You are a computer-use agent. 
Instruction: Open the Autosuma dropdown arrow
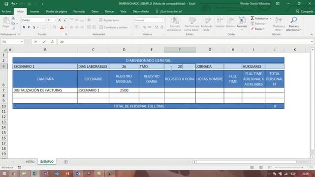270,18
